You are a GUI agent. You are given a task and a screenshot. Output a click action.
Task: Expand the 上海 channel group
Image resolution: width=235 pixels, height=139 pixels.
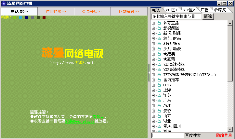(153, 90)
